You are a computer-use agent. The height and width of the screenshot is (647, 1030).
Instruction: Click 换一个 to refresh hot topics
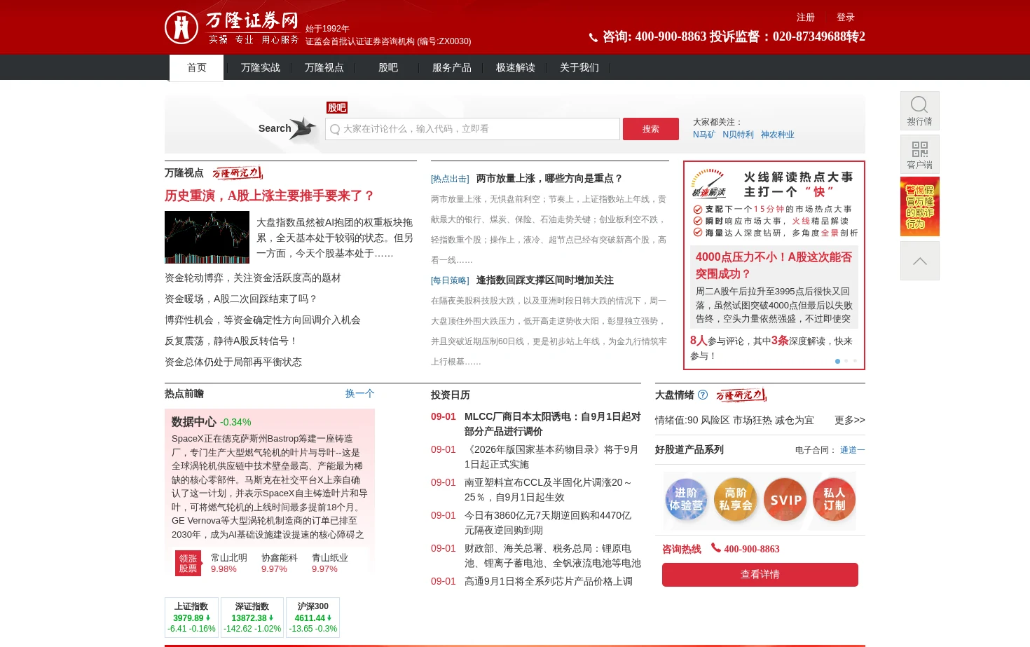point(360,393)
